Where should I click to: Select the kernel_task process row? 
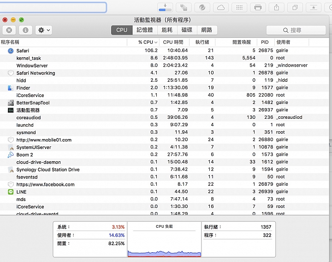(165, 58)
